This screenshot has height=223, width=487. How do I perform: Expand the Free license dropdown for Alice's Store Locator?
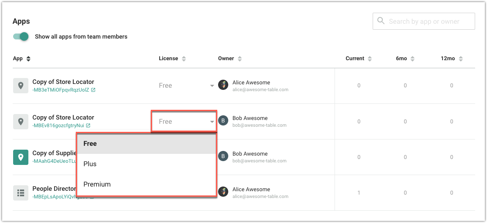[x=212, y=86]
